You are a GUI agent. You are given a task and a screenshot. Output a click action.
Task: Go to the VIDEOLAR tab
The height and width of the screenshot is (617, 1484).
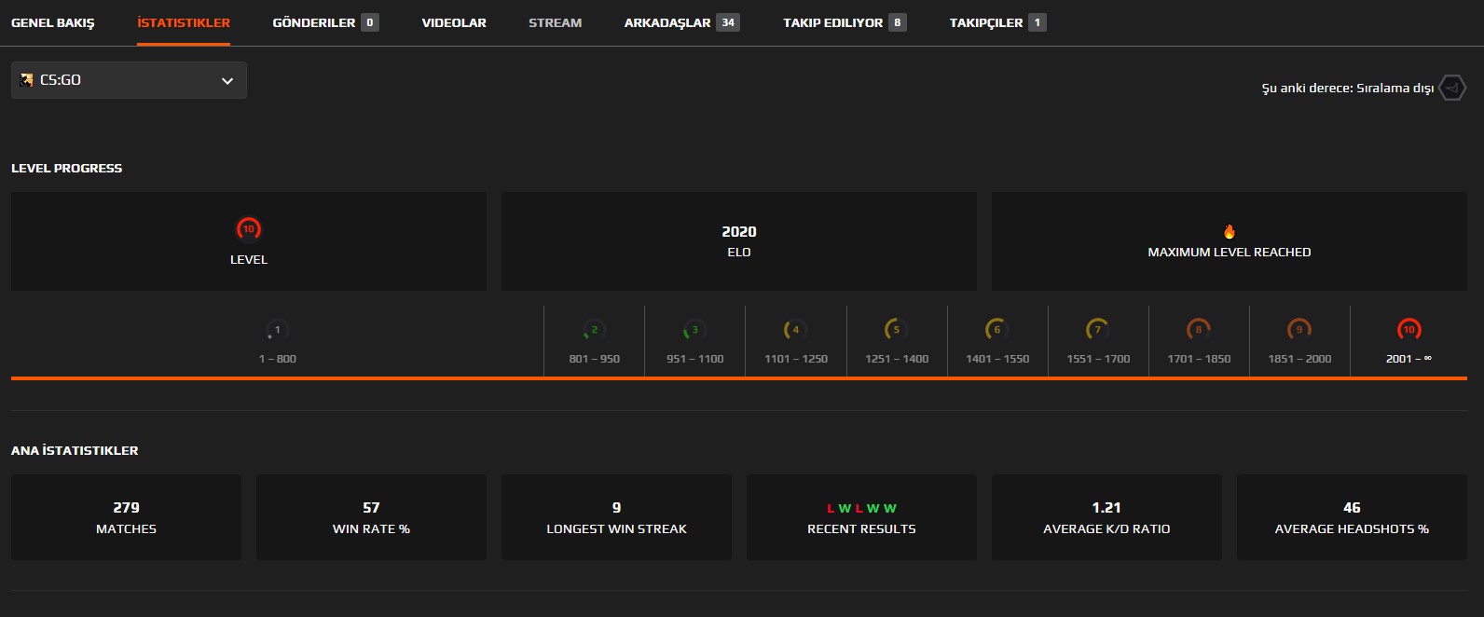tap(454, 22)
